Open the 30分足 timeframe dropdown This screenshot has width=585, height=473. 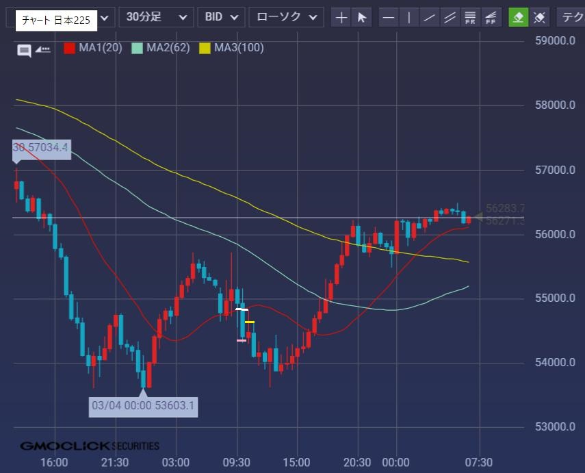[x=155, y=17]
